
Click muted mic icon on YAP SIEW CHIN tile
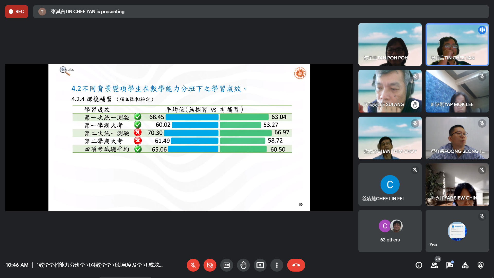coord(482,170)
